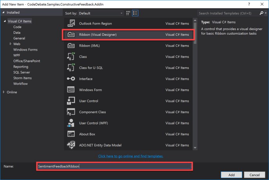Image resolution: width=269 pixels, height=180 pixels.
Task: Click the Name field containing SentimentFeedbackRibbon
Action: pyautogui.click(x=114, y=166)
